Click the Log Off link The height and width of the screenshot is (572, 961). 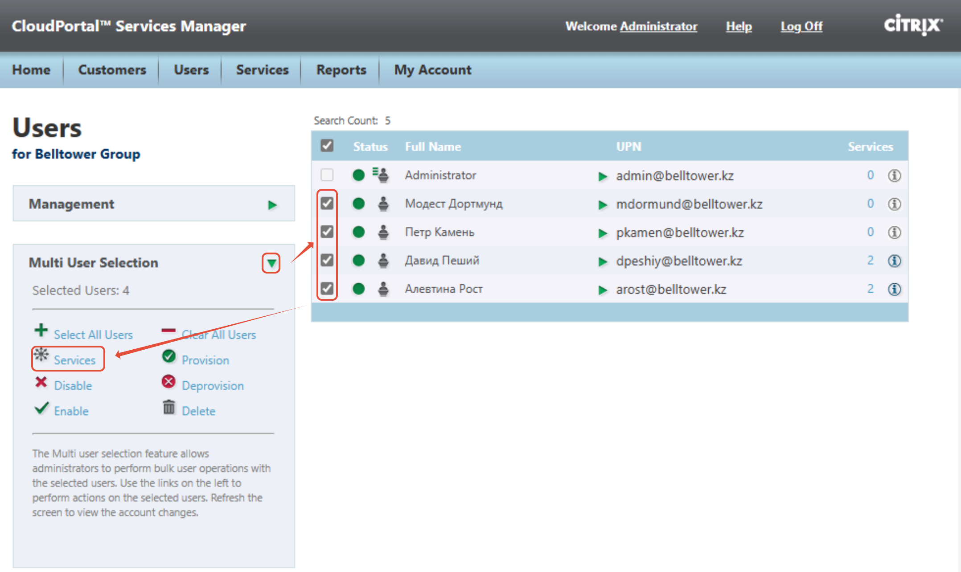[x=801, y=26]
